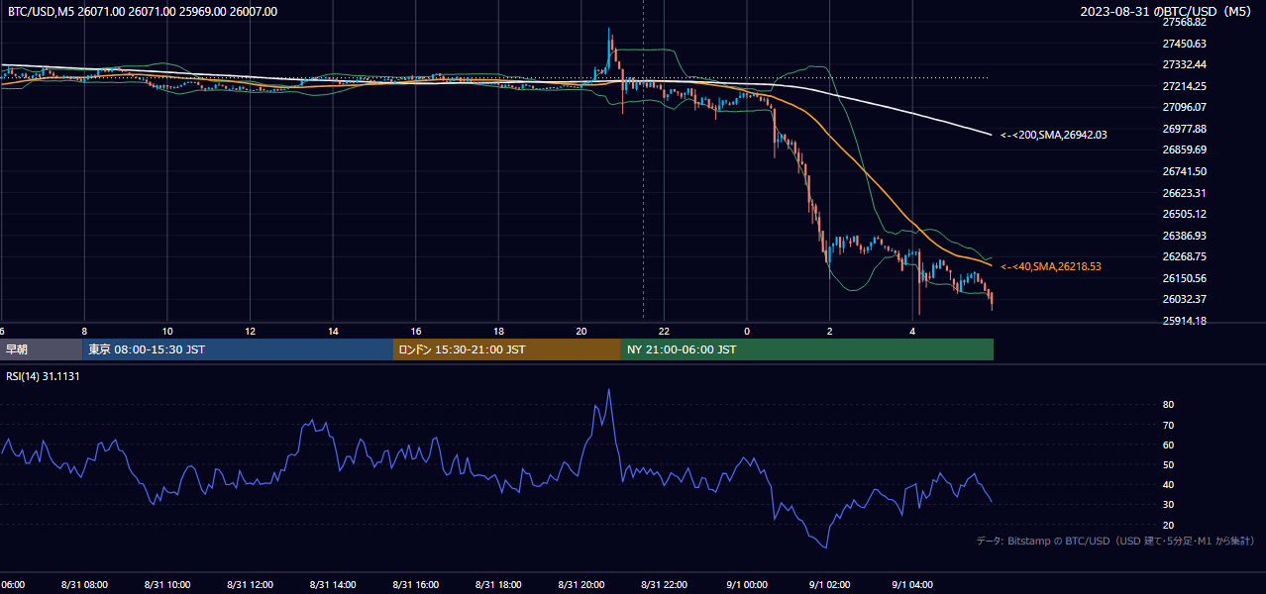This screenshot has width=1266, height=594.
Task: Select the NY 21:00-06:00 JST session bar
Action: (x=807, y=349)
